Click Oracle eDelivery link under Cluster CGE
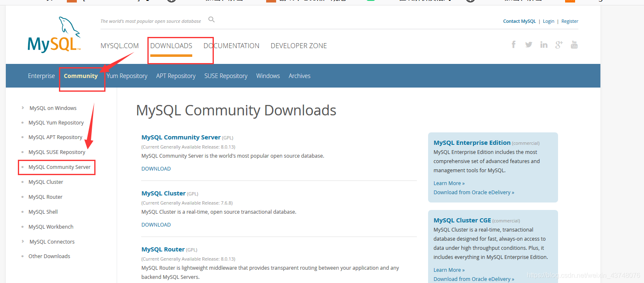This screenshot has width=644, height=283. coord(474,279)
